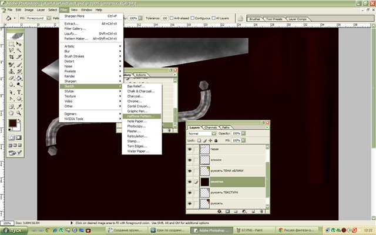This screenshot has width=376, height=235.
Task: Open the Image menu
Action: click(x=29, y=10)
